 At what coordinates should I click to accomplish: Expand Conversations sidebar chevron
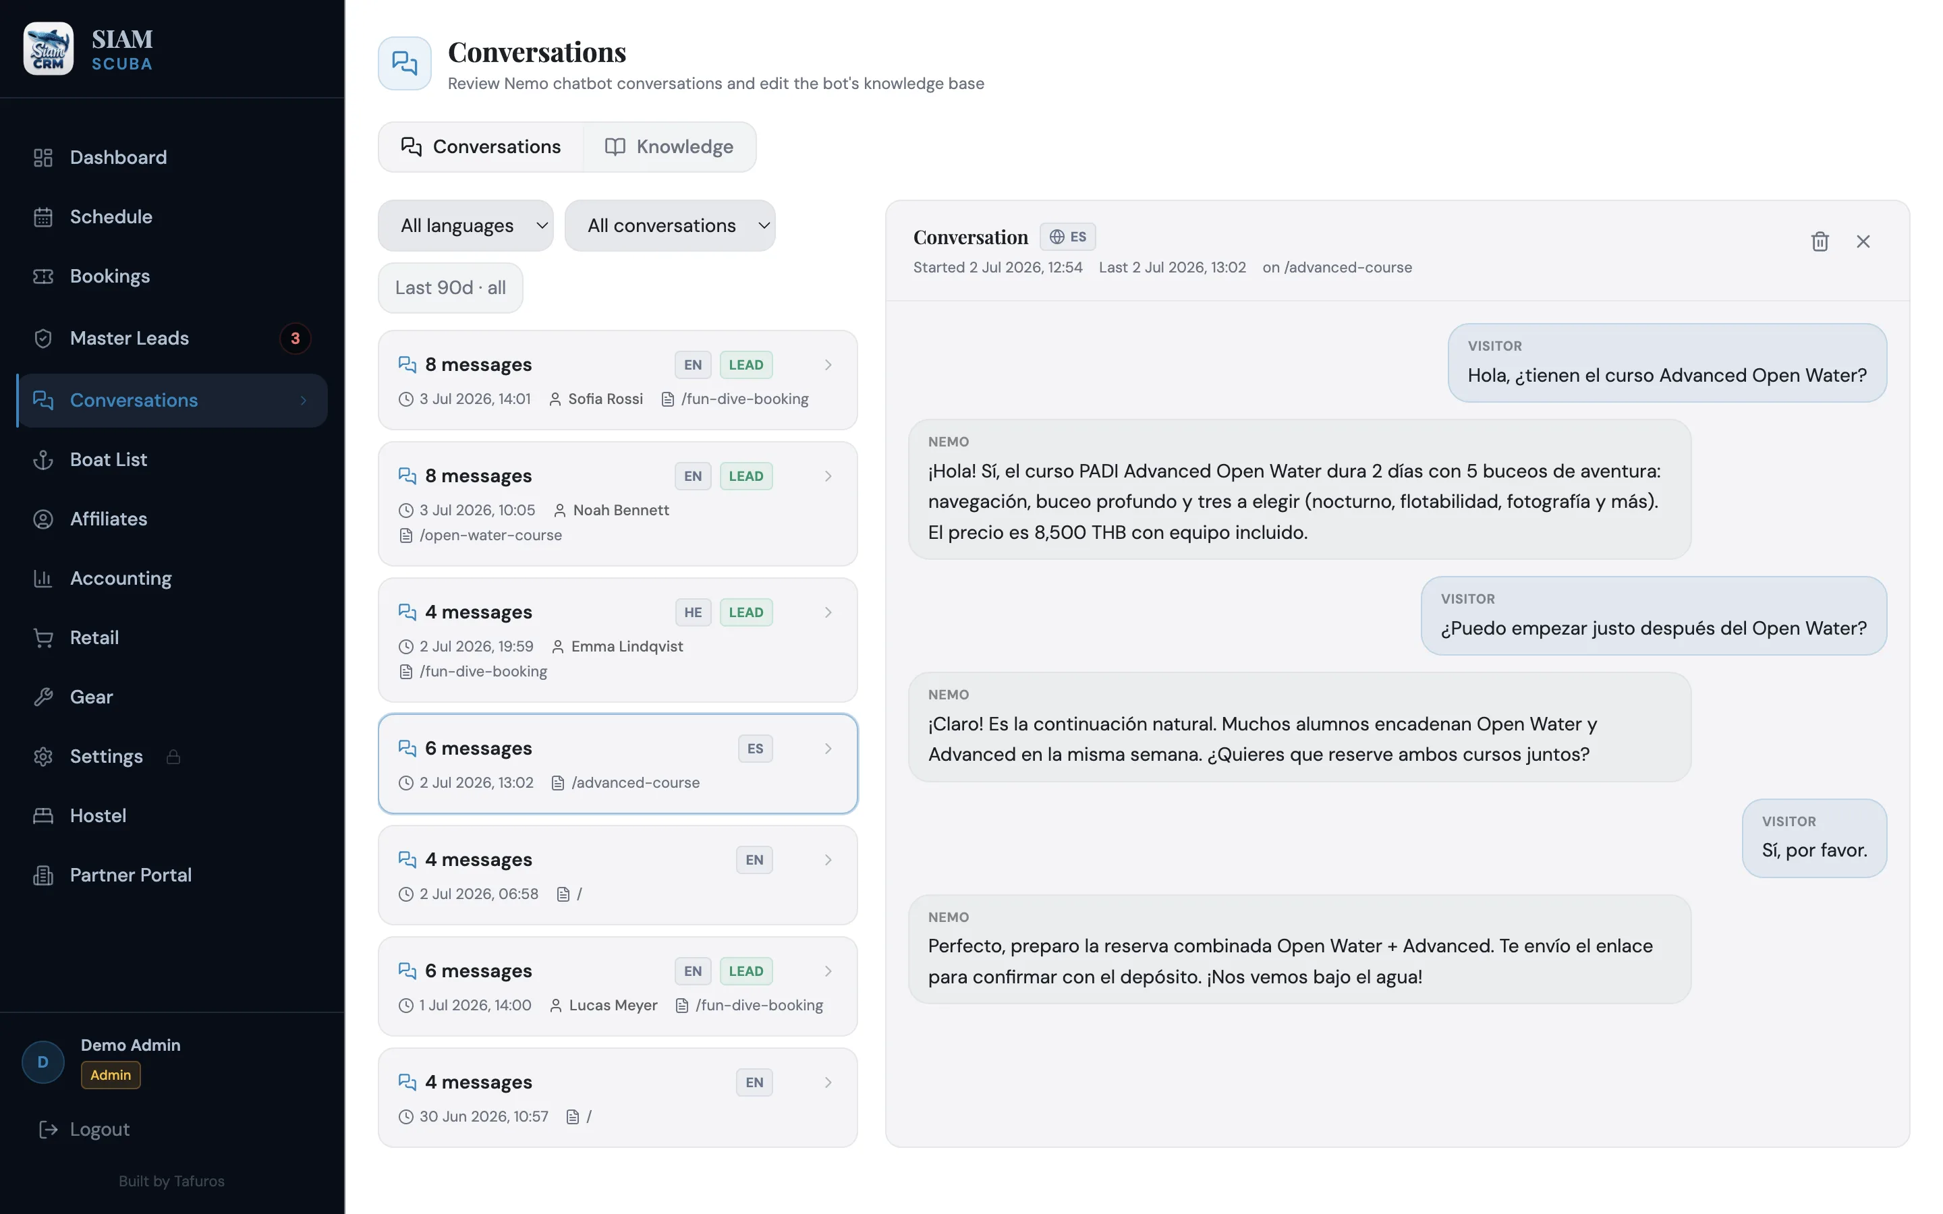tap(304, 400)
